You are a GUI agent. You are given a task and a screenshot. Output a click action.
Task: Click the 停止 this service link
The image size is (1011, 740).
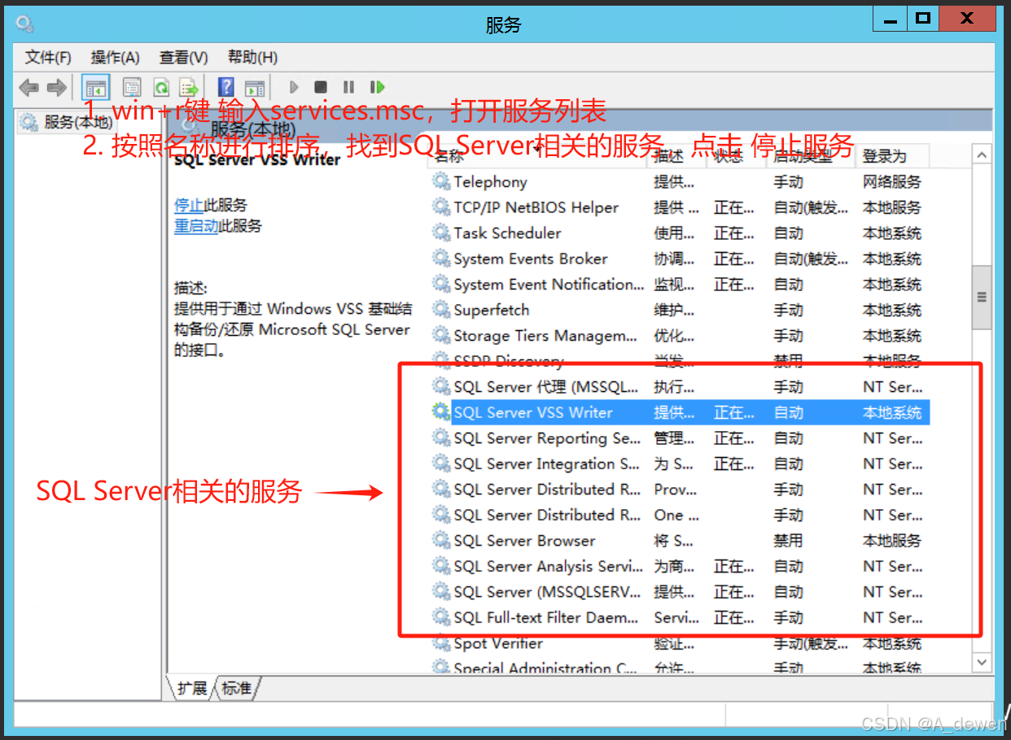(189, 205)
